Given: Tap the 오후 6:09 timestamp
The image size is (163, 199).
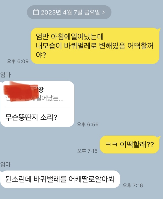Looking at the screenshot, I should (x=18, y=61).
